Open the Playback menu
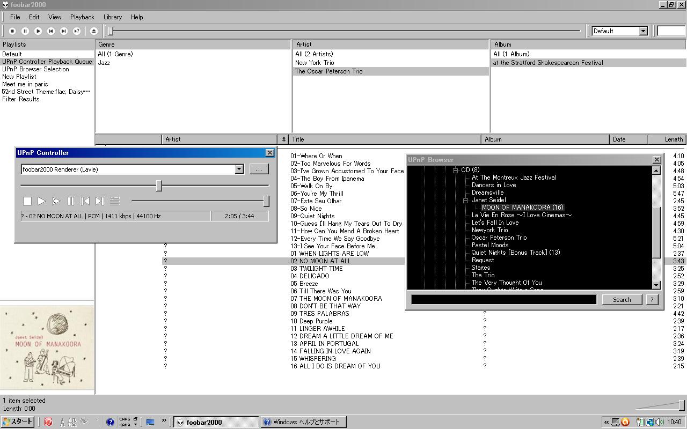The width and height of the screenshot is (687, 429). (82, 17)
